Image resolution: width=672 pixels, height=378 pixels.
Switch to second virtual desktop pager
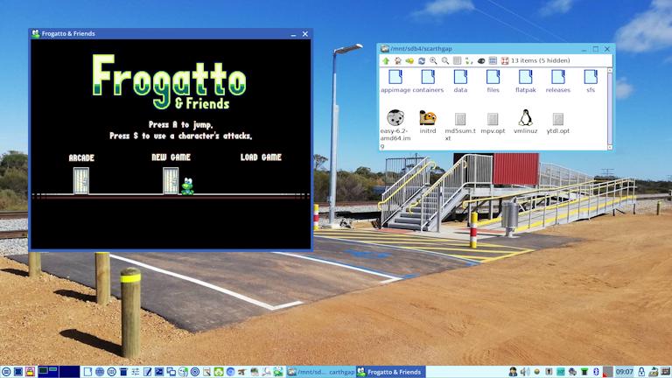(x=69, y=372)
